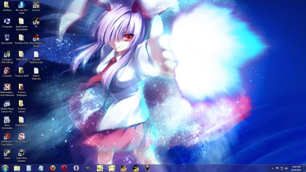306x172 pixels.
Task: Launch Auslogics Disk Defrag shortcut
Action: 7,57
